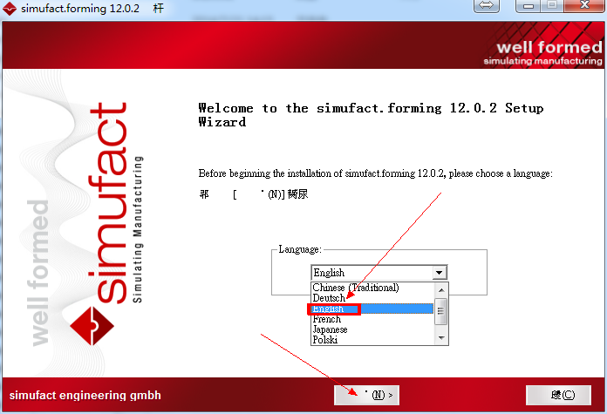
Task: Click the Next (N) > button
Action: tap(366, 395)
